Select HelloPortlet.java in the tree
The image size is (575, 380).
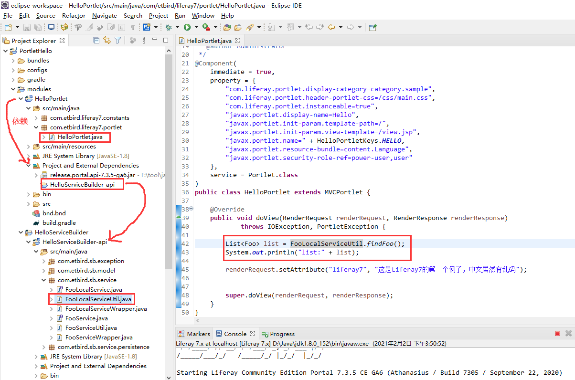coord(80,137)
